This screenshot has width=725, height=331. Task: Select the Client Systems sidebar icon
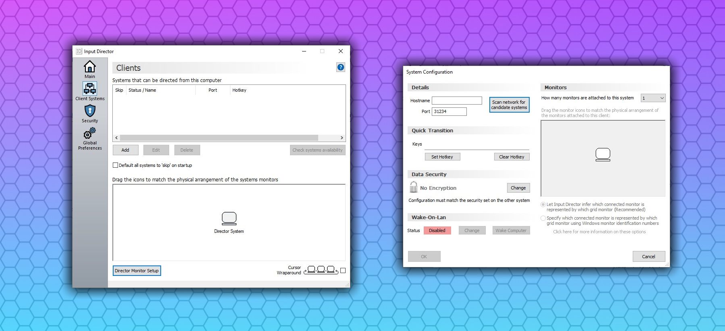(89, 88)
